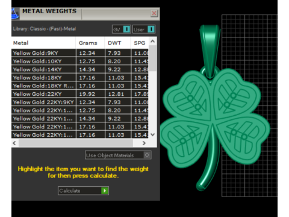Select the Yellow Gold:14KY row
This screenshot has height=217, width=289.
click(x=80, y=69)
